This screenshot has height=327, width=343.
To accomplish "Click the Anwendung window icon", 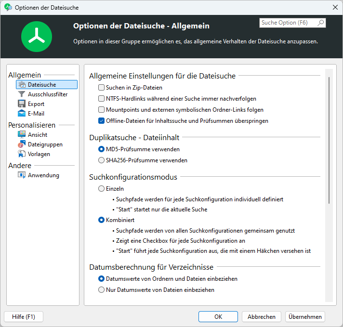I will click(x=21, y=175).
